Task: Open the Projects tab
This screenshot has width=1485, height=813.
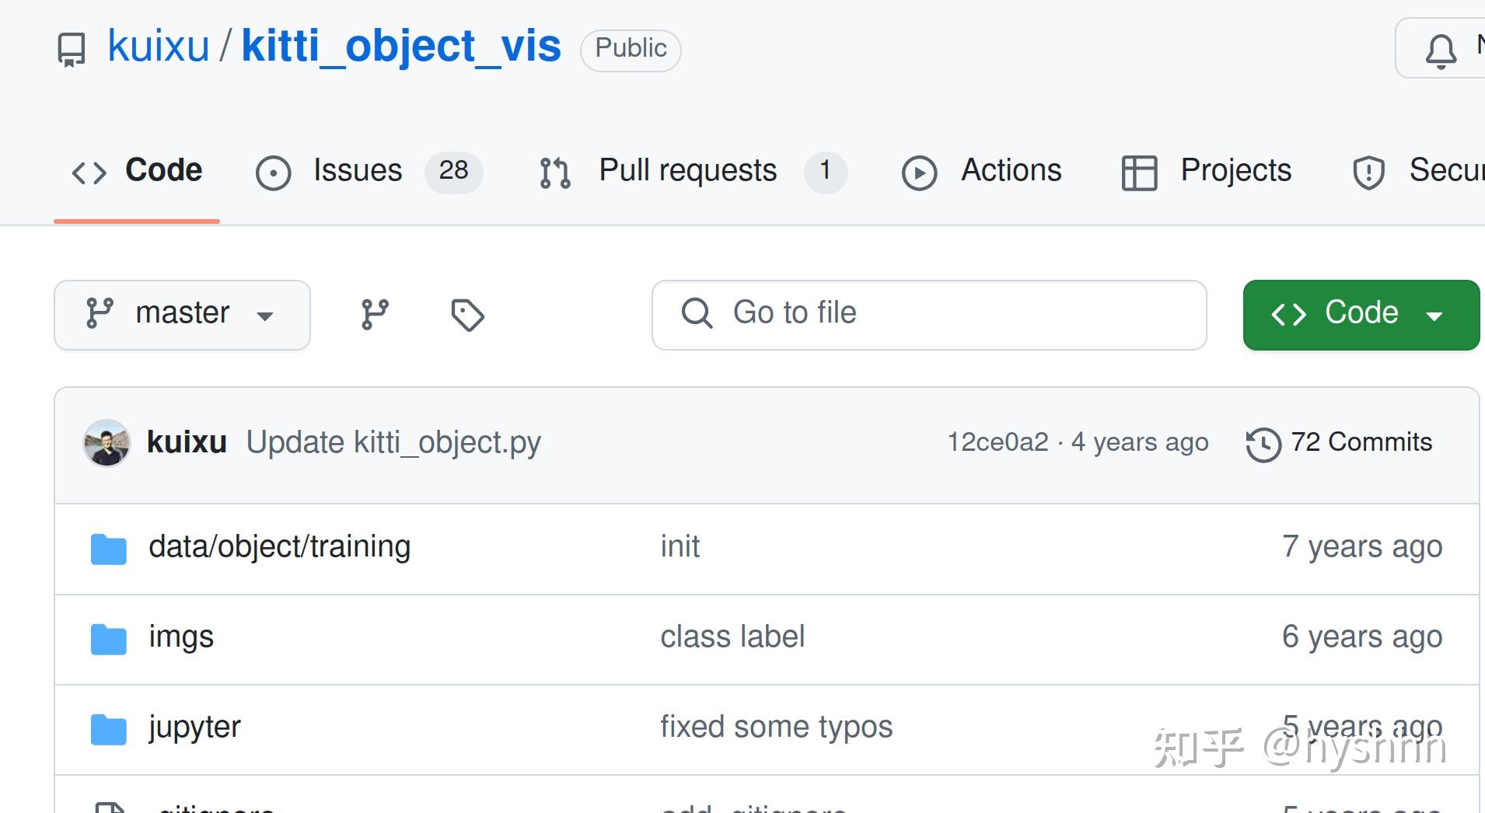Action: point(1235,171)
